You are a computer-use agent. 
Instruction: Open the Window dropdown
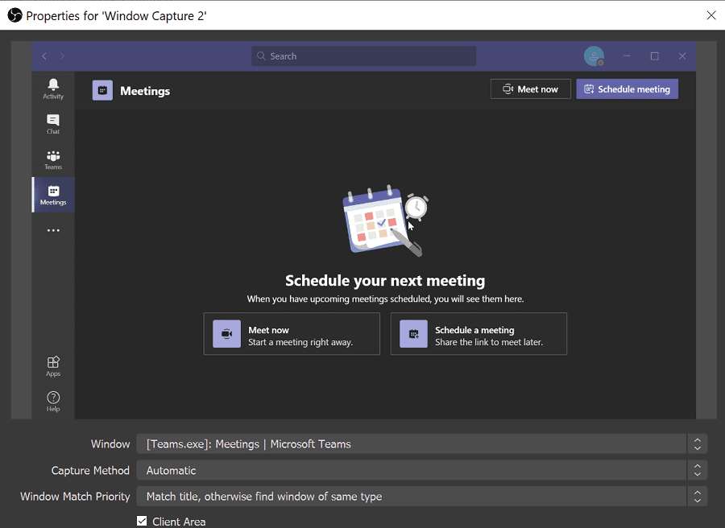pyautogui.click(x=421, y=444)
